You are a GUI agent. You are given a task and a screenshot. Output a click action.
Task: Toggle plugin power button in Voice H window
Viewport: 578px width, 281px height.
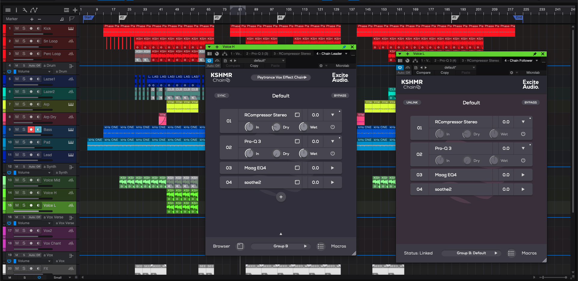click(x=209, y=61)
